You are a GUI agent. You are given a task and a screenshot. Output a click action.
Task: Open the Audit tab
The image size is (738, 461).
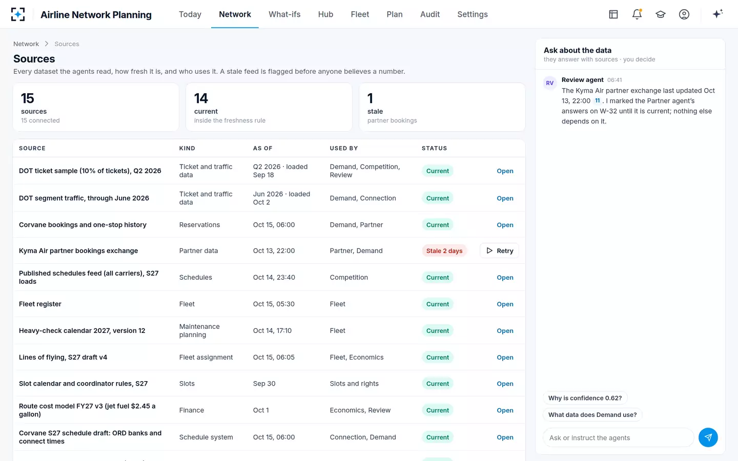coord(430,14)
